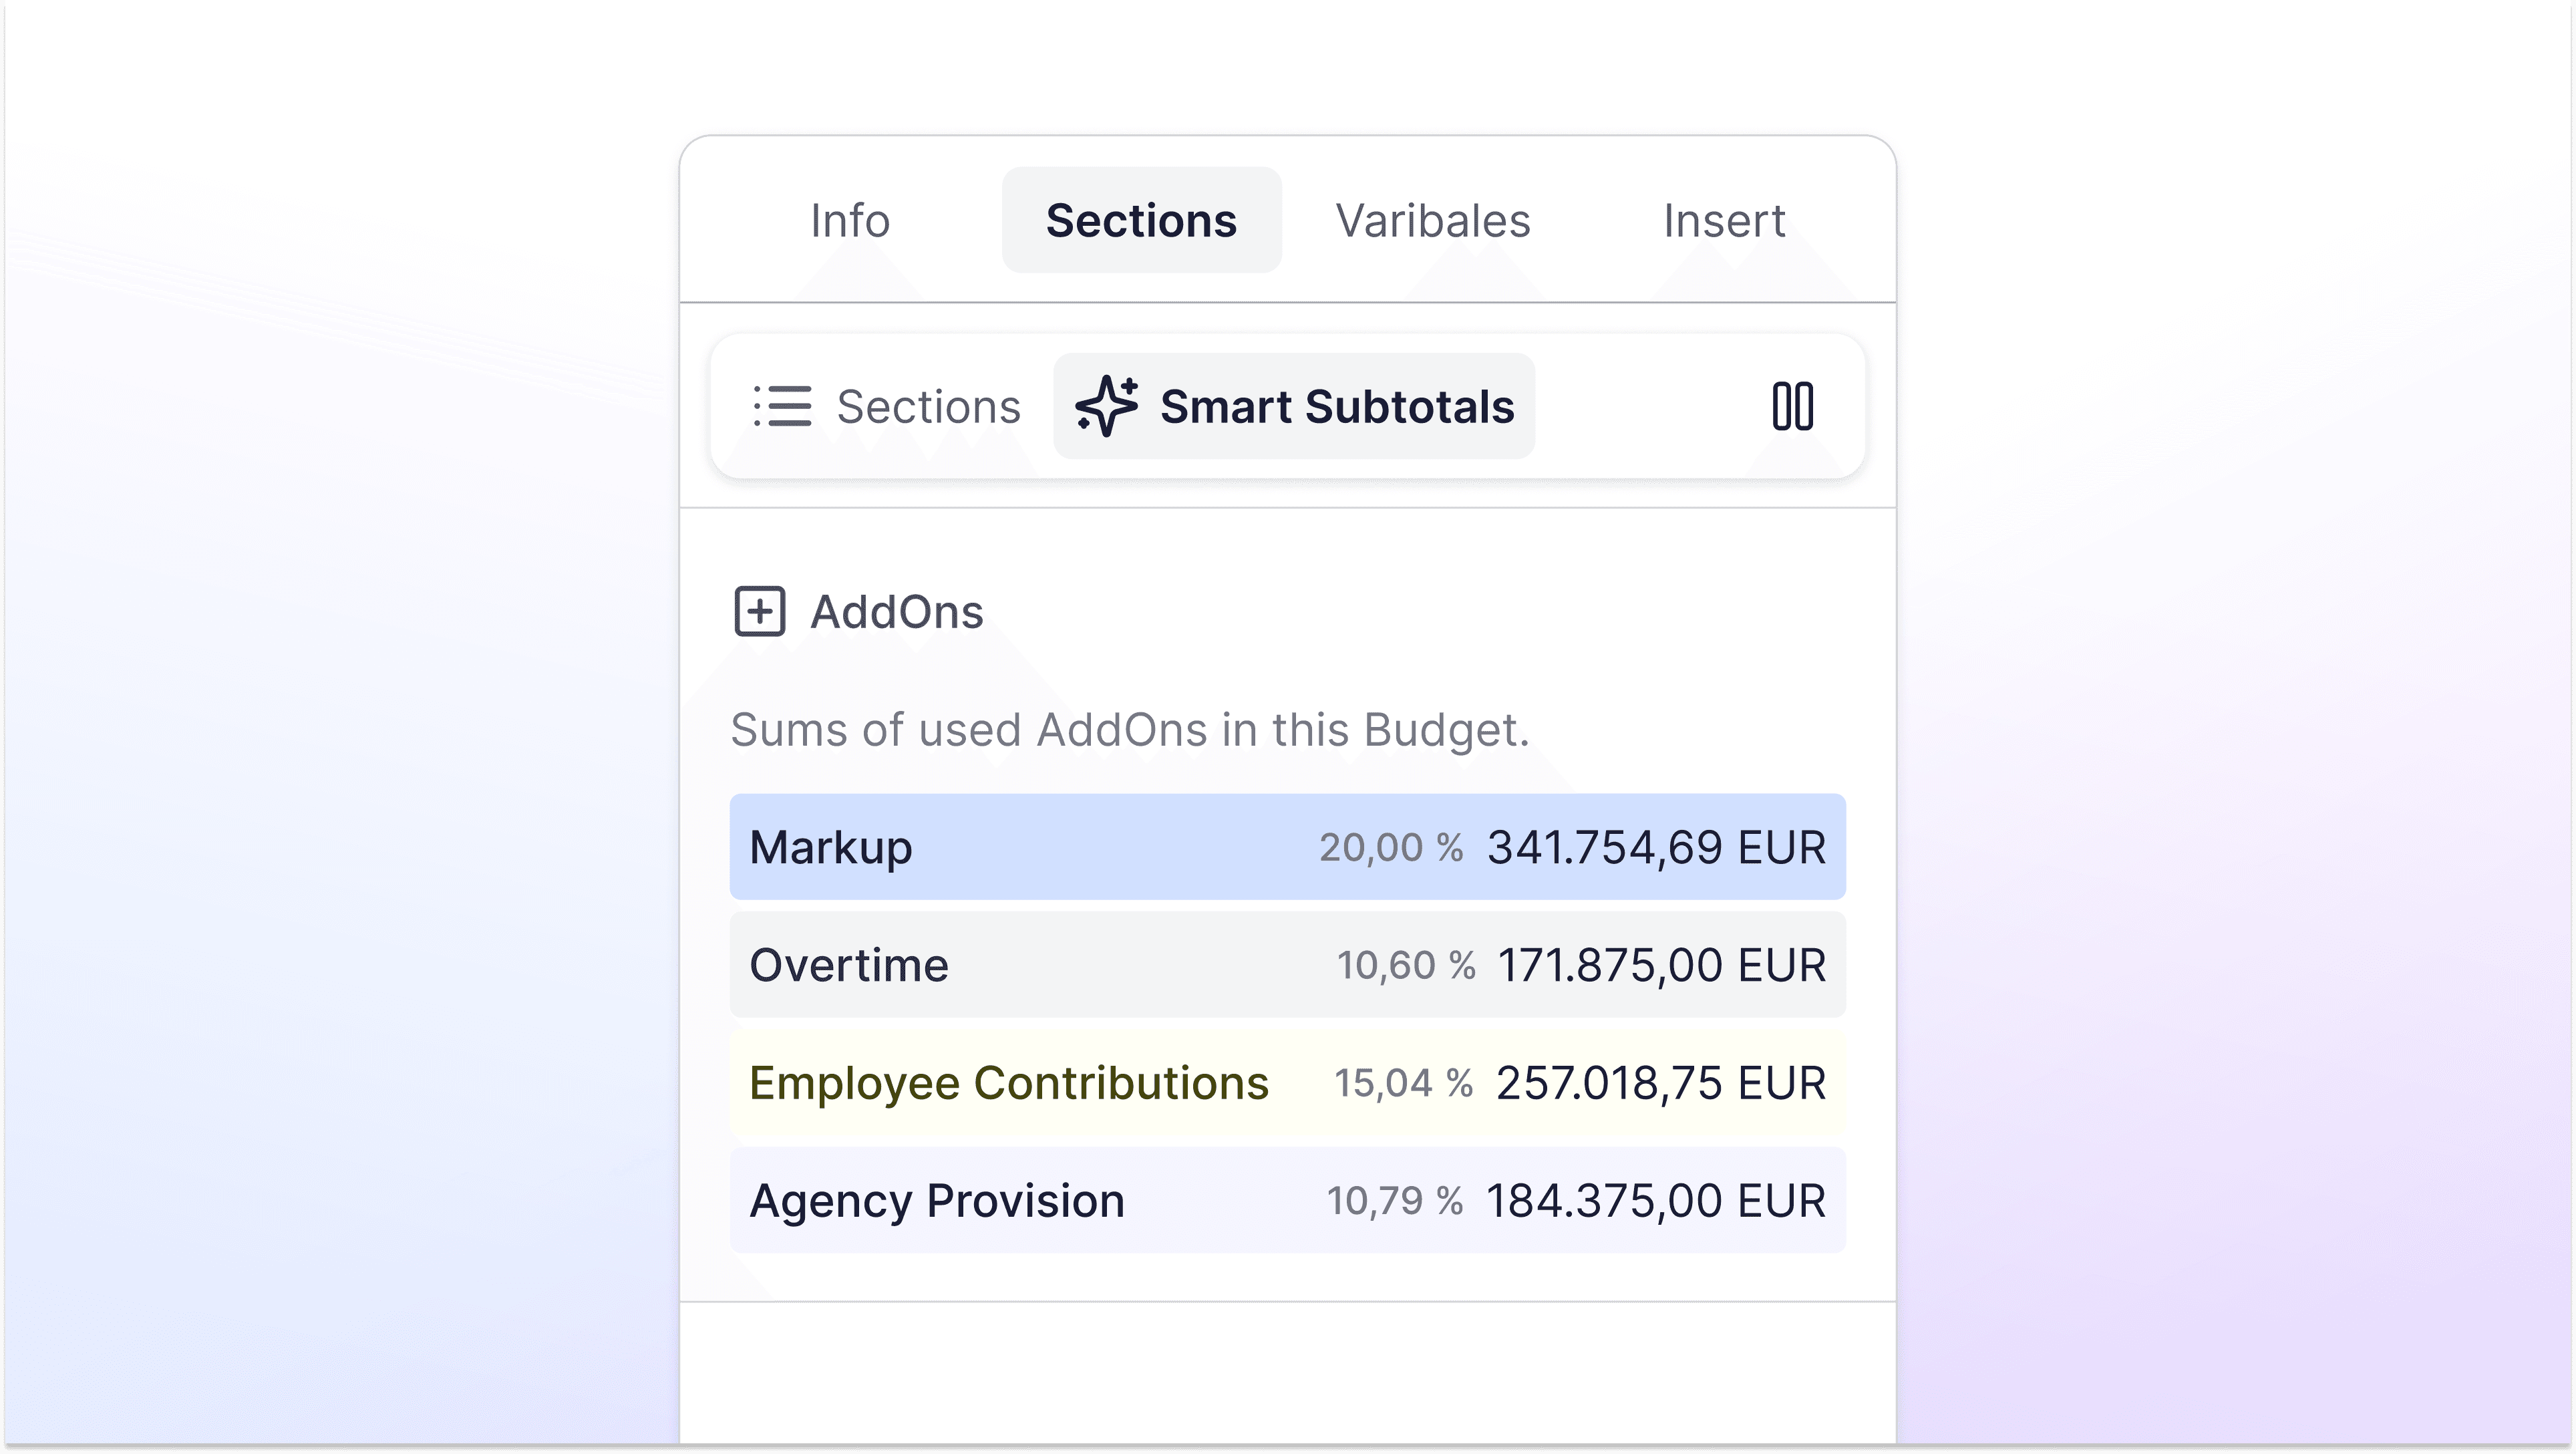2576x1454 pixels.
Task: Click the sparkle Smart Subtotals icon
Action: (x=1105, y=406)
